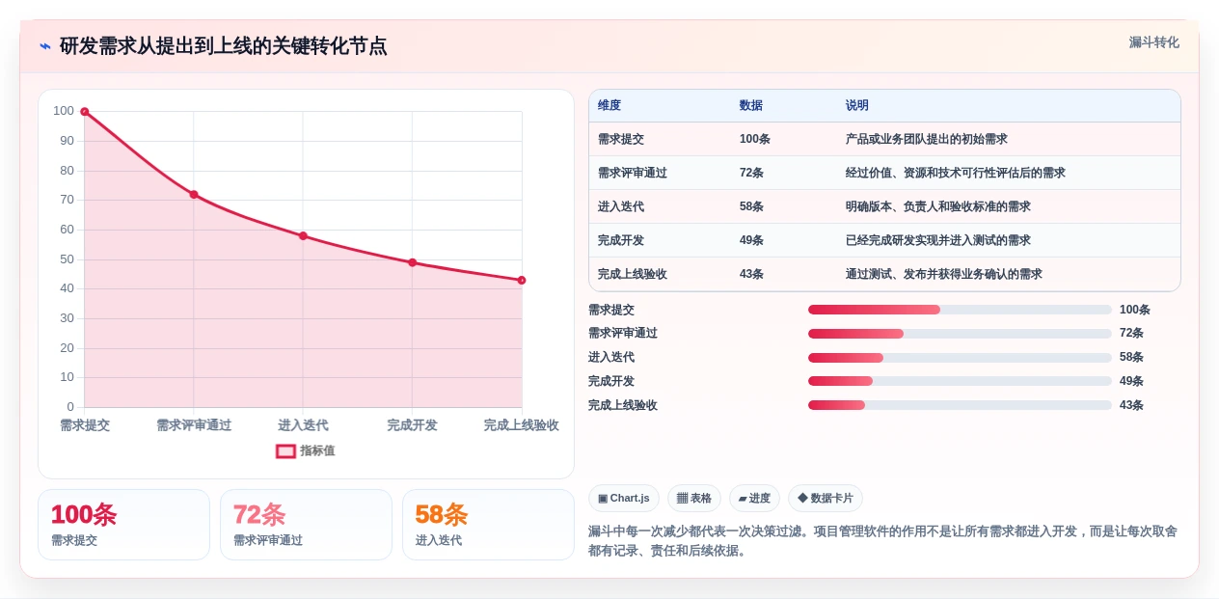Click the chart data point for 进入迭代
Viewport: 1219px width, 599px height.
coord(303,235)
